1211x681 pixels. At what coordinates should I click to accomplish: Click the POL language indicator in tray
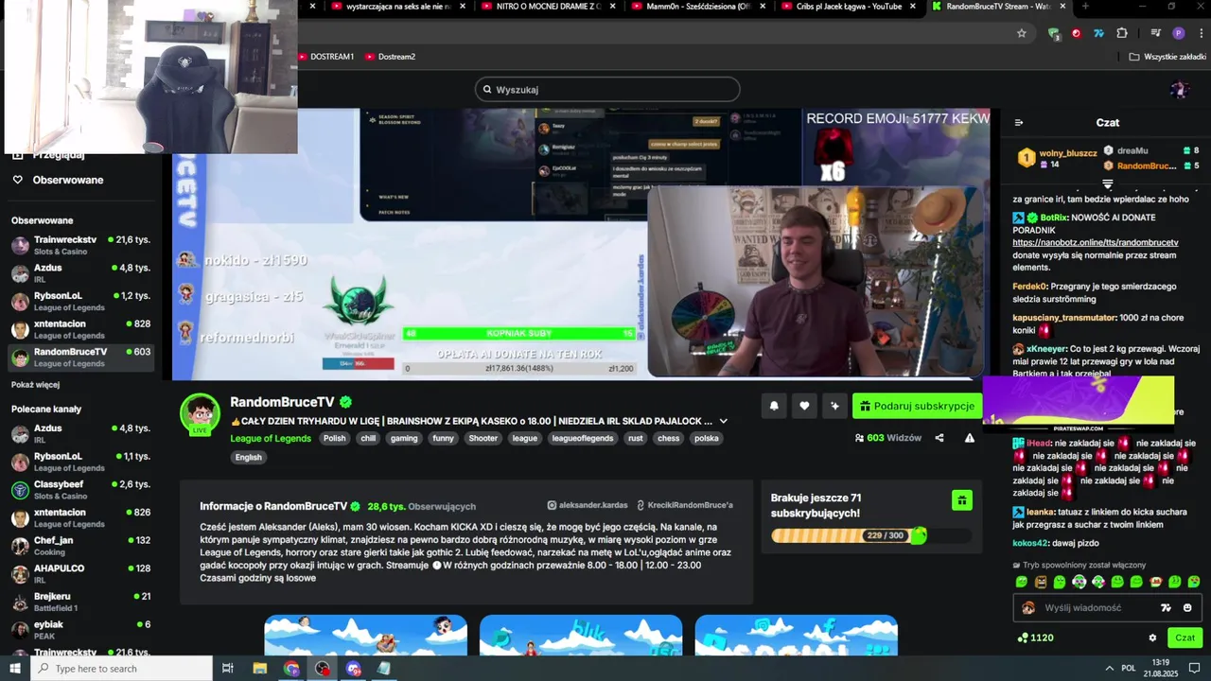coord(1129,669)
